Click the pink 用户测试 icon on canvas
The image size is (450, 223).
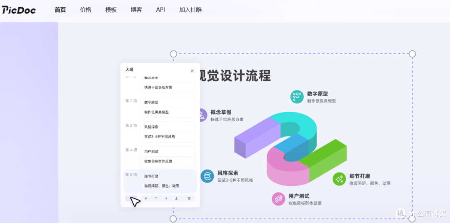[x=278, y=199]
